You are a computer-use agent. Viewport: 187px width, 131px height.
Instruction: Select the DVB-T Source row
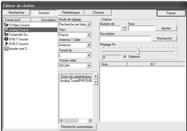(30, 39)
